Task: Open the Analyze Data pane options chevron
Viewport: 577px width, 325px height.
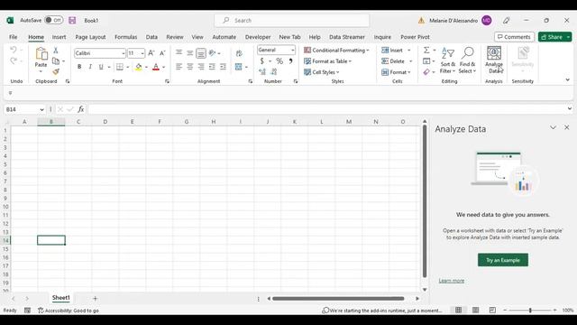Action: tap(553, 127)
